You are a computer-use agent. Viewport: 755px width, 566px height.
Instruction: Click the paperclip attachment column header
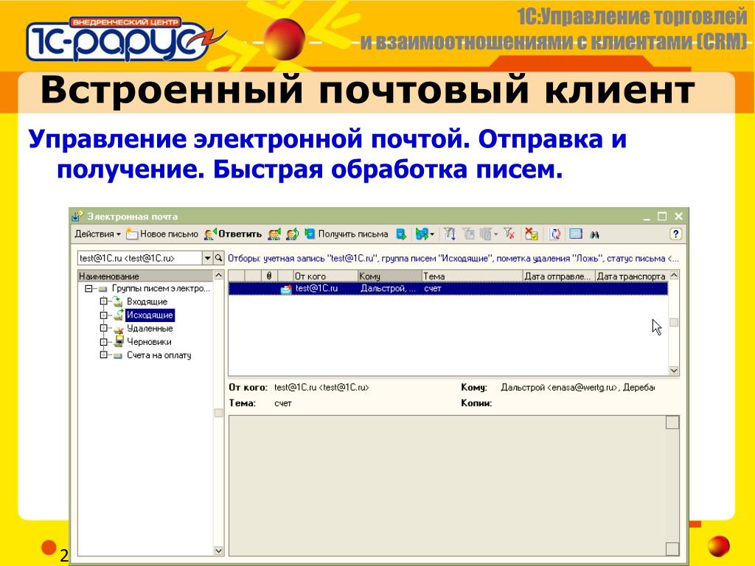coord(269,276)
